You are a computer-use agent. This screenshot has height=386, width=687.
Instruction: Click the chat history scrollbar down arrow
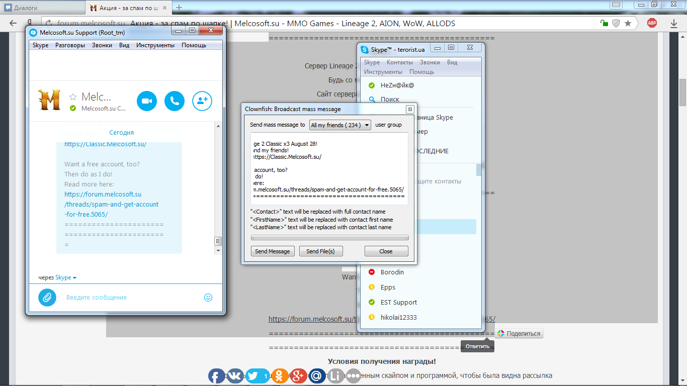[x=218, y=250]
